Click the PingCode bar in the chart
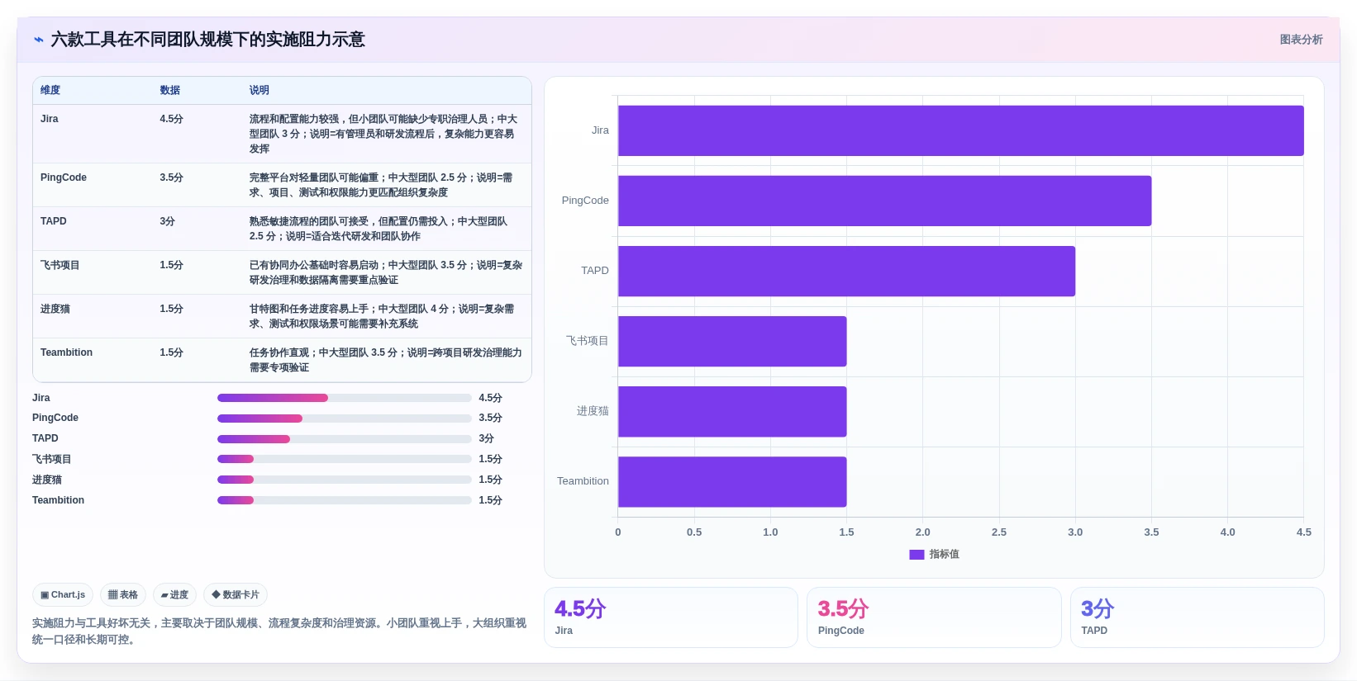Viewport: 1357px width, 681px height. click(x=884, y=201)
